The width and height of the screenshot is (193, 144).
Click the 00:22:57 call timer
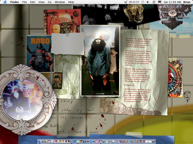134,2
